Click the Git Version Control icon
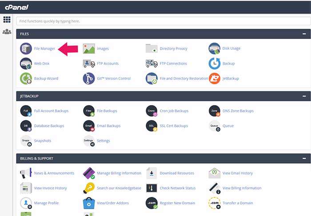This screenshot has height=216, width=311. [89, 79]
